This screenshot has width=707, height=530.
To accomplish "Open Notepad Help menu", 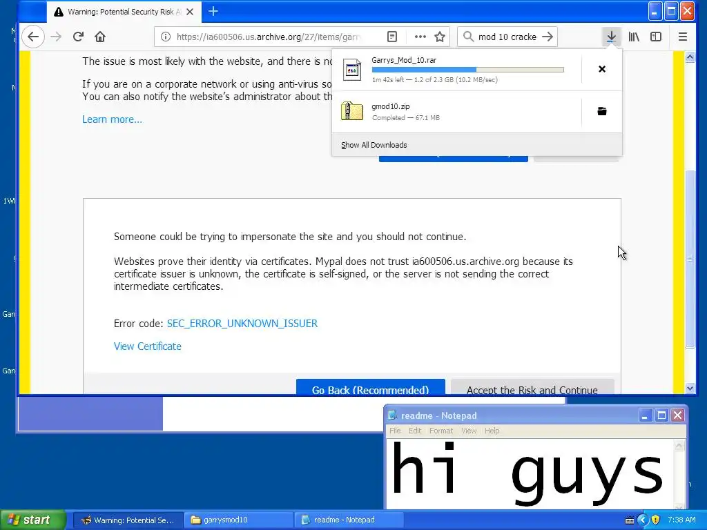I will click(x=492, y=431).
